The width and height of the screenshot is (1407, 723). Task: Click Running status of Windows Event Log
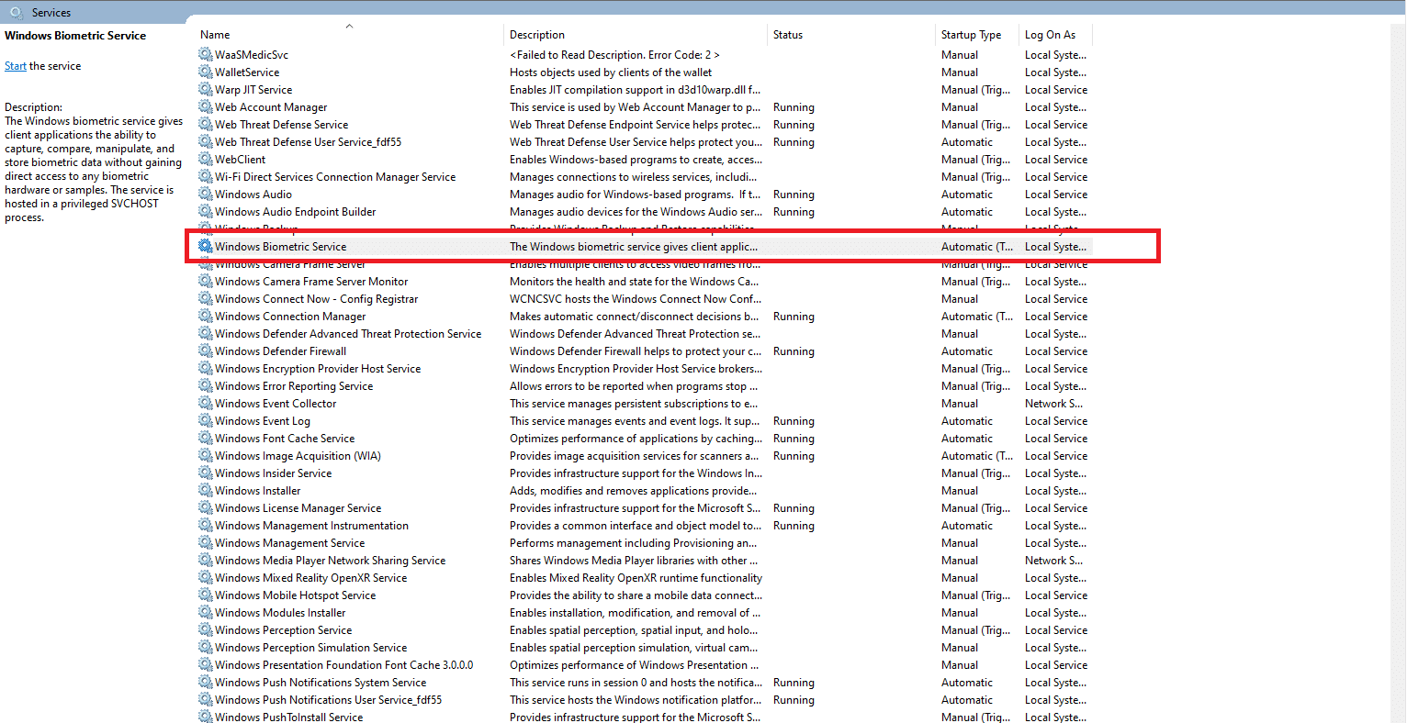pyautogui.click(x=794, y=421)
